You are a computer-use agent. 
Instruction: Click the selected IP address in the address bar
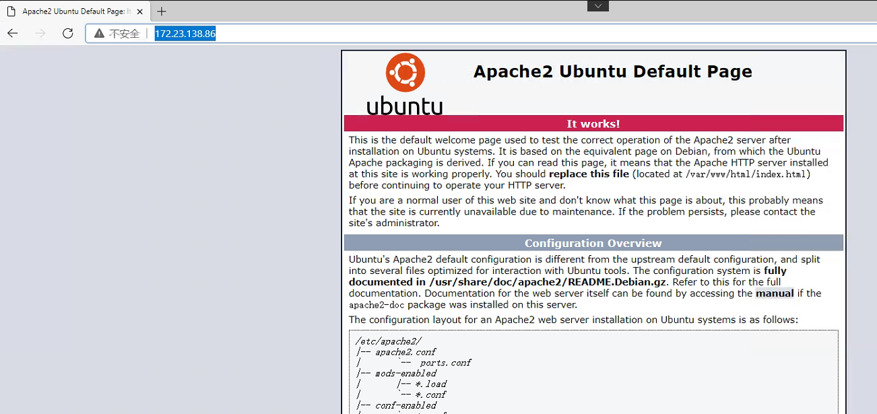click(x=185, y=33)
